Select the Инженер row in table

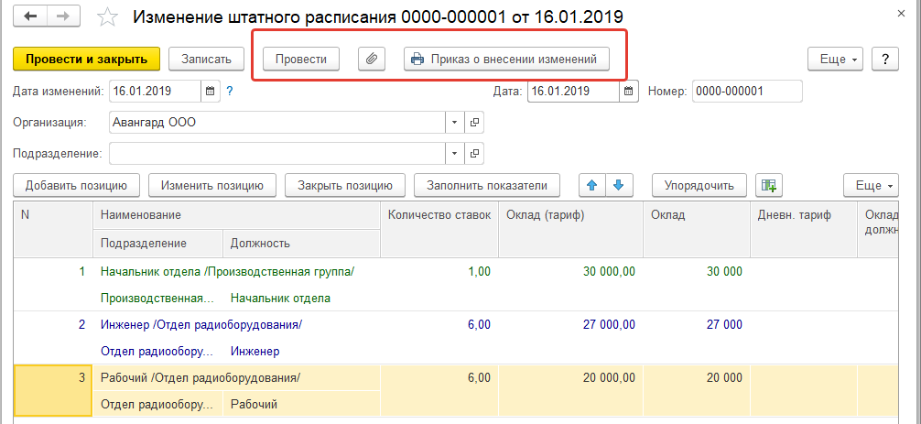201,324
